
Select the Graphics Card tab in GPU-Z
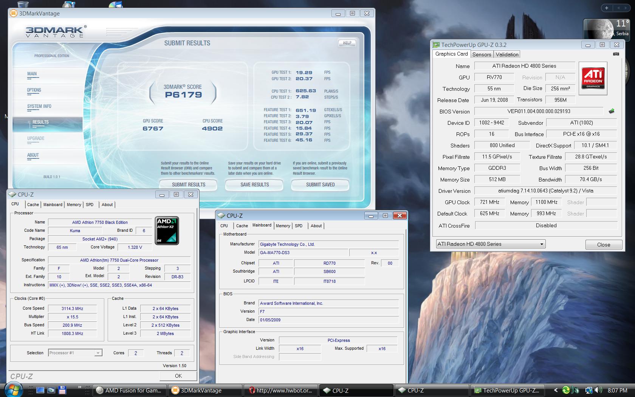coord(451,54)
